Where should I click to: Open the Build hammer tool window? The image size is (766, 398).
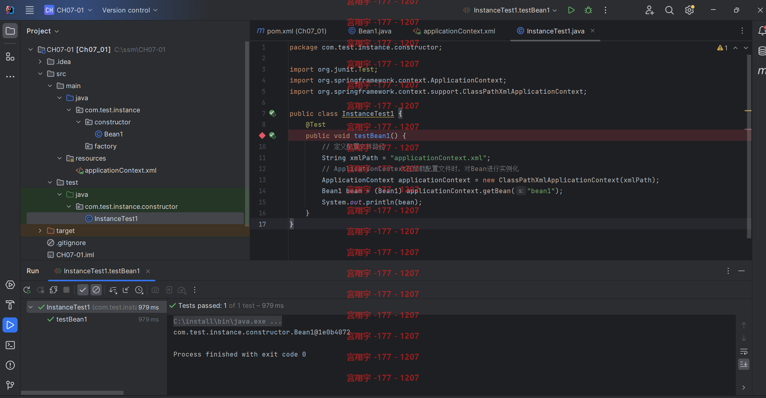tap(10, 305)
